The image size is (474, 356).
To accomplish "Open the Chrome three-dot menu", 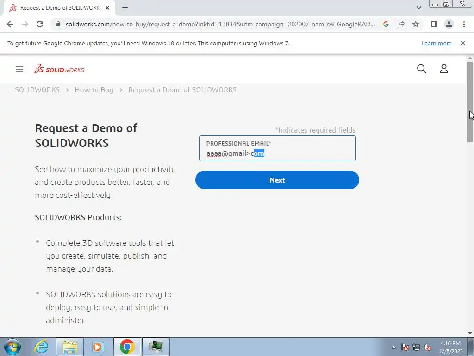I will tap(464, 24).
